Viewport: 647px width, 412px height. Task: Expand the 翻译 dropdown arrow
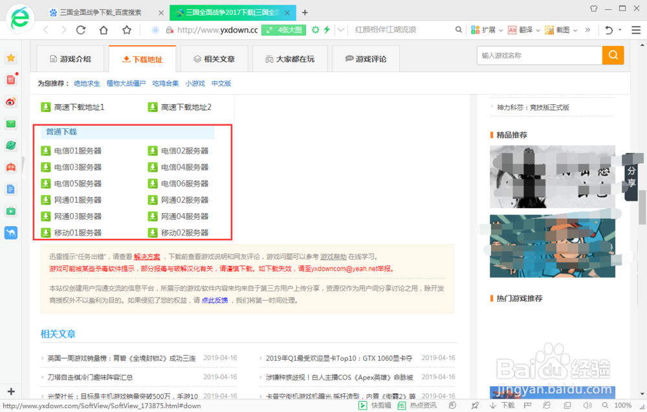click(x=538, y=29)
